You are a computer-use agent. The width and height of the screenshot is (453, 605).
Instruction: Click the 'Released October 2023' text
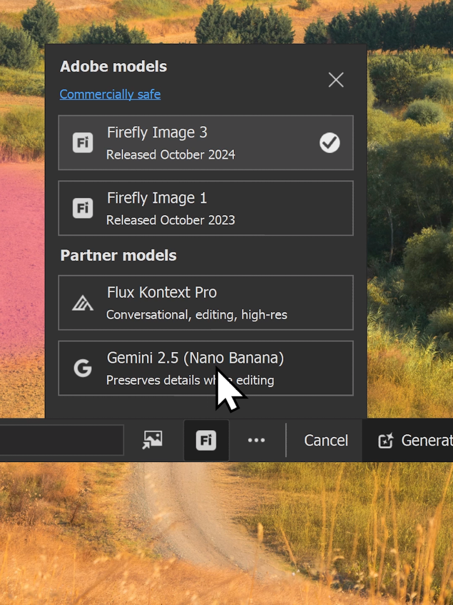(x=171, y=220)
